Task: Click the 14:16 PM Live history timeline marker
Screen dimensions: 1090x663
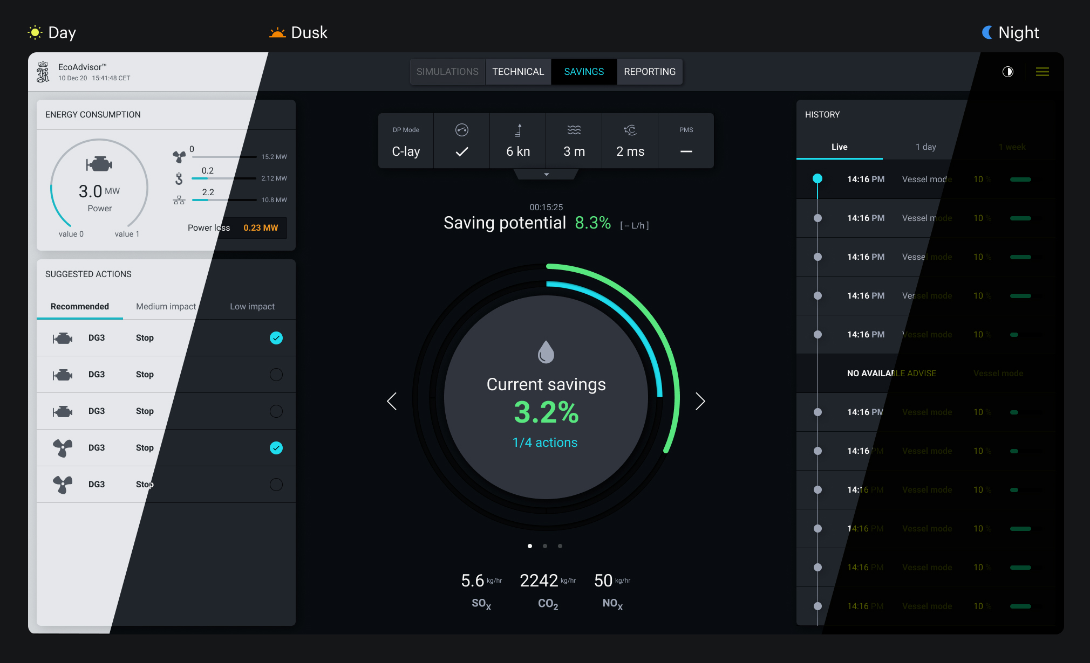Action: [x=817, y=179]
